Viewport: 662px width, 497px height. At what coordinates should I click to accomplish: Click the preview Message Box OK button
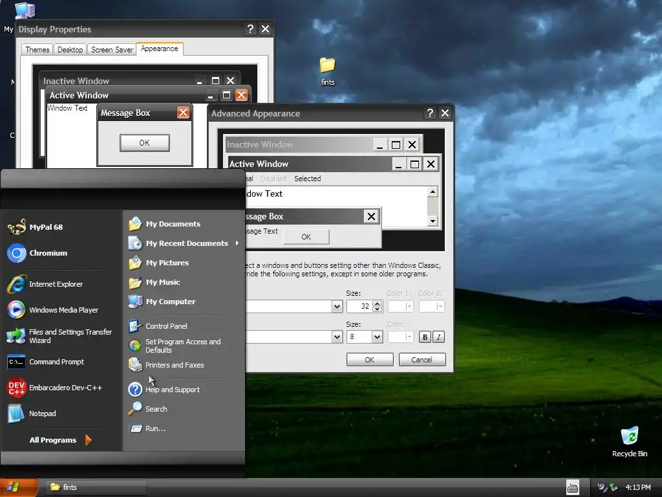coord(306,237)
